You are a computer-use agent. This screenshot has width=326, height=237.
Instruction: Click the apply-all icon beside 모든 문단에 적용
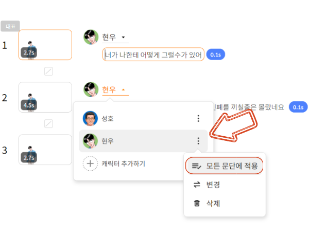click(x=196, y=166)
